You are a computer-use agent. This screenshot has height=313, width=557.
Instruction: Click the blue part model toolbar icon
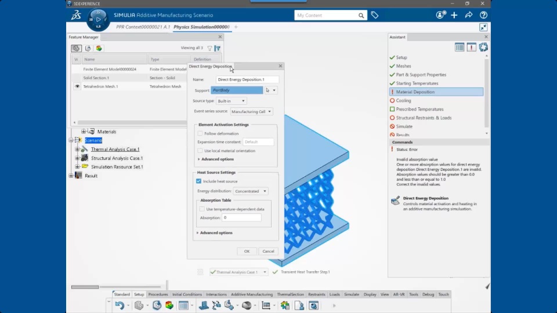click(x=157, y=305)
